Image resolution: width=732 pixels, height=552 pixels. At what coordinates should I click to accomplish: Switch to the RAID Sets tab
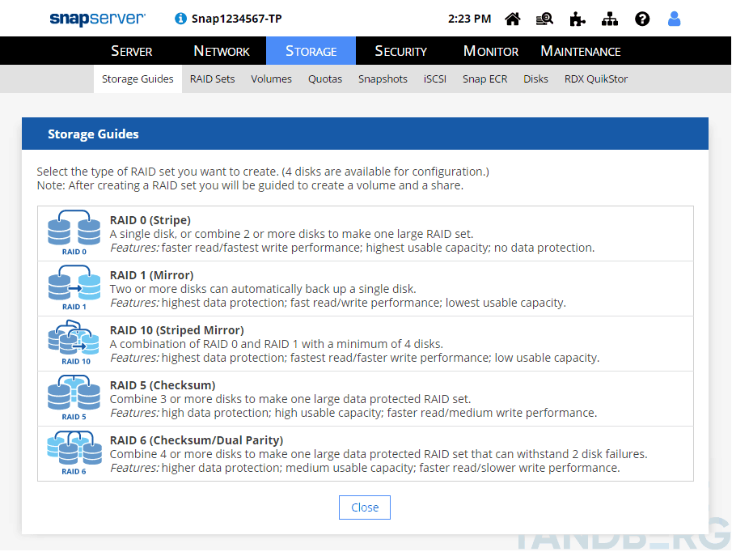tap(212, 79)
